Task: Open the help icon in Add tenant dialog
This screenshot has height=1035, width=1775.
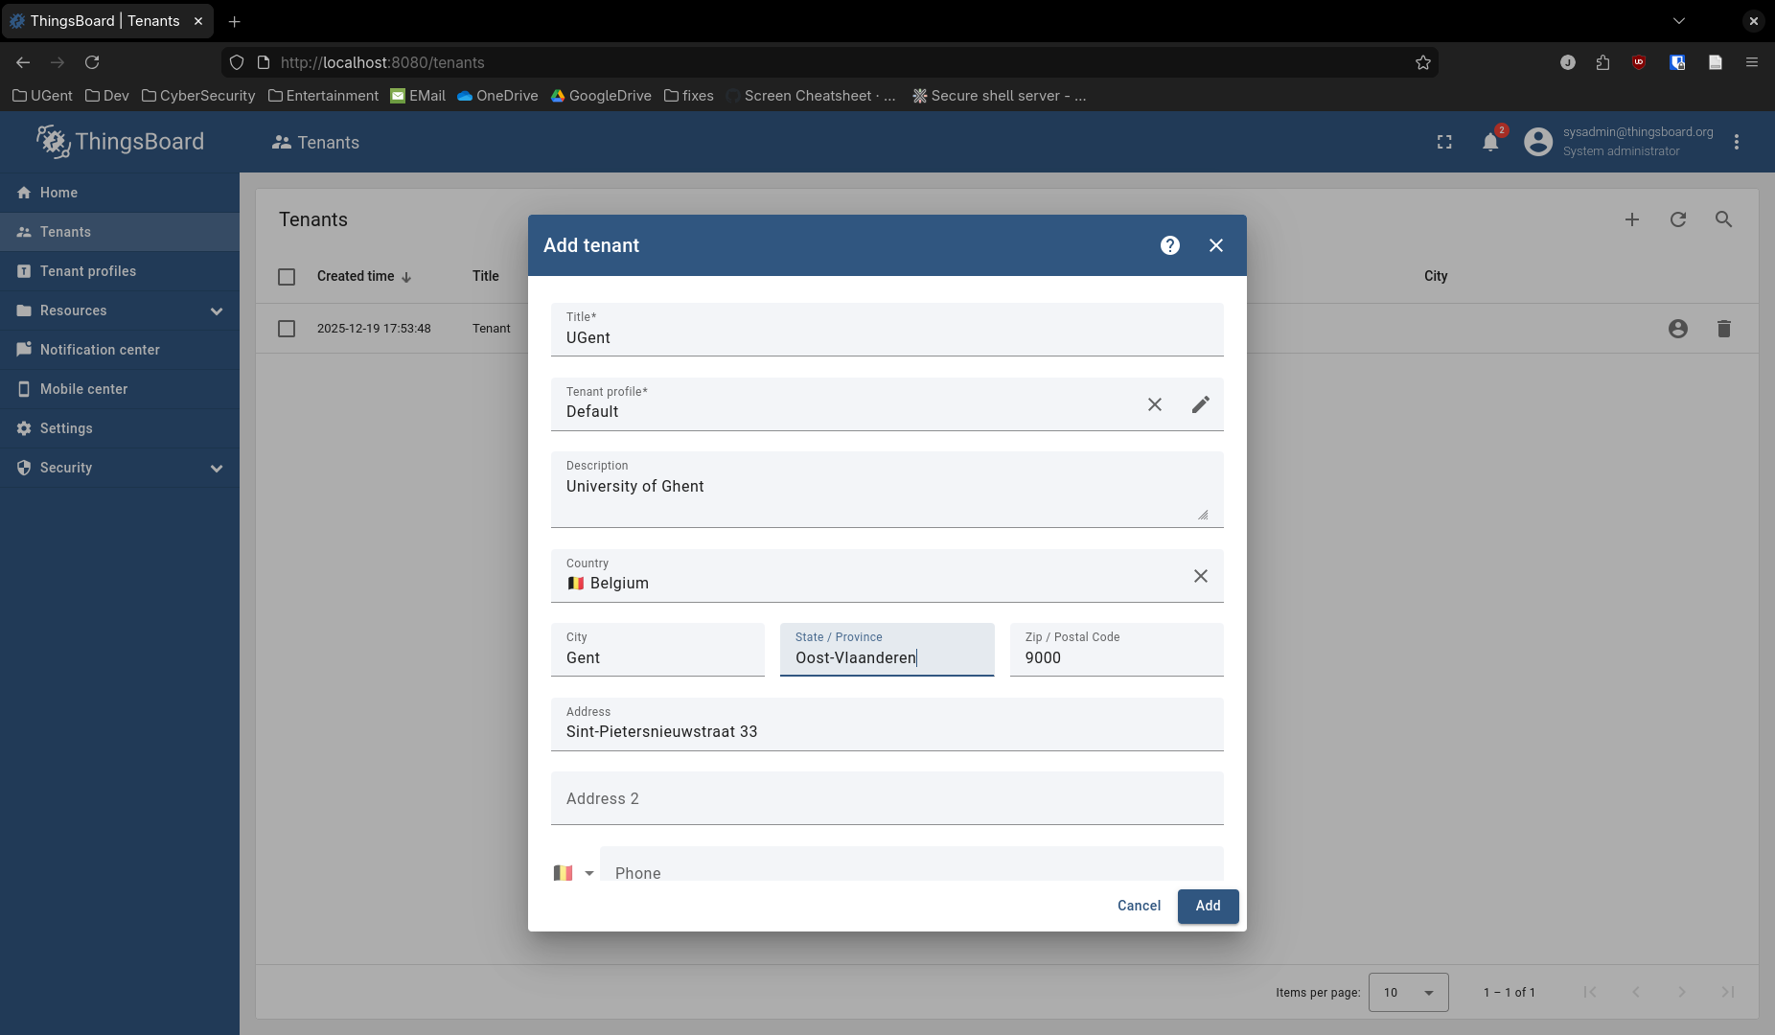Action: pyautogui.click(x=1169, y=245)
